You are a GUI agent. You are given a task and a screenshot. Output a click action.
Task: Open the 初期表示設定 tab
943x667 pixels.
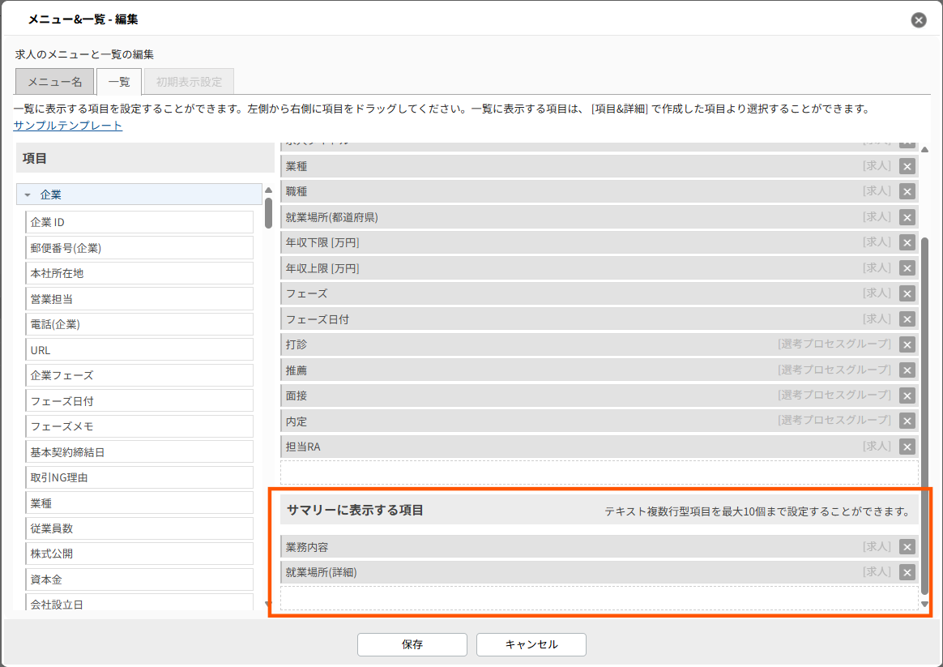tap(189, 82)
